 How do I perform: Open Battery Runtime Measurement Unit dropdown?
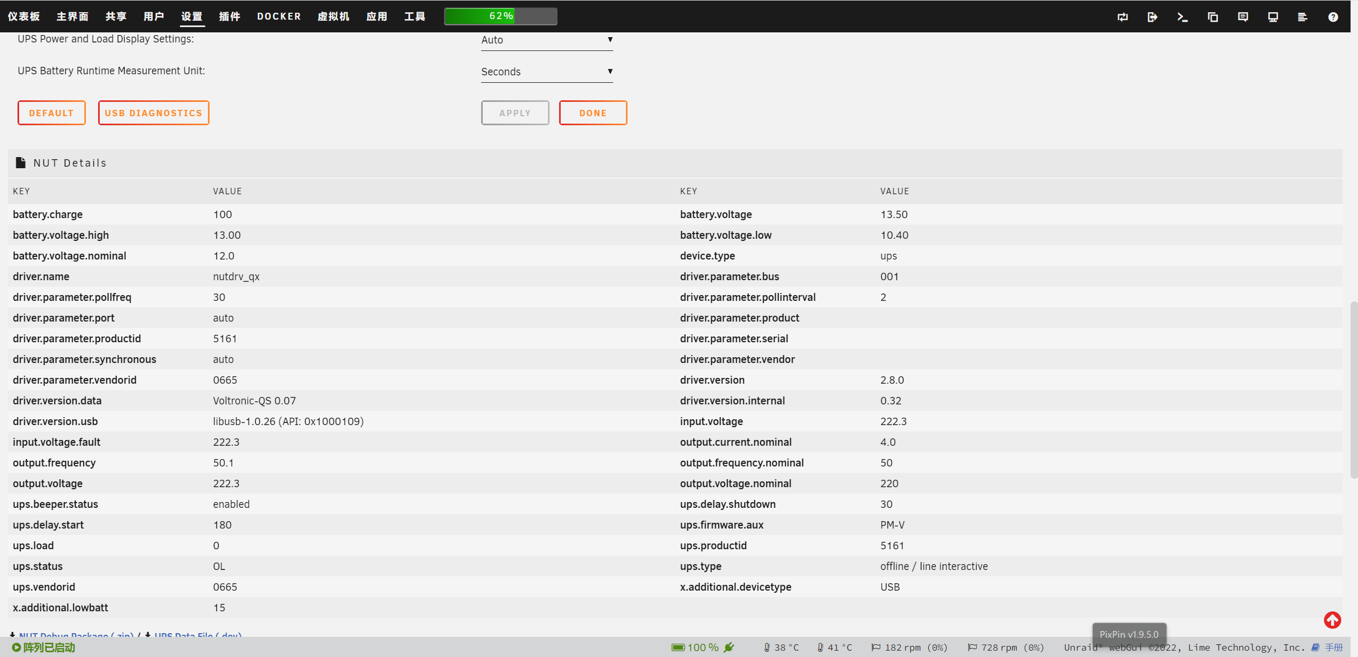[x=546, y=72]
